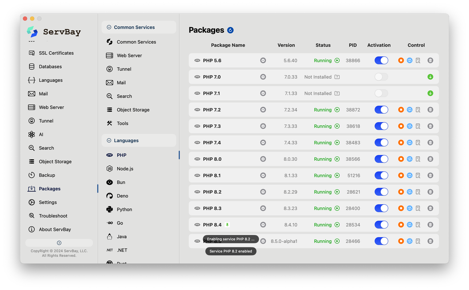Open settings gear for PHP 7.3
Image resolution: width=469 pixels, height=290 pixels.
coord(263,126)
